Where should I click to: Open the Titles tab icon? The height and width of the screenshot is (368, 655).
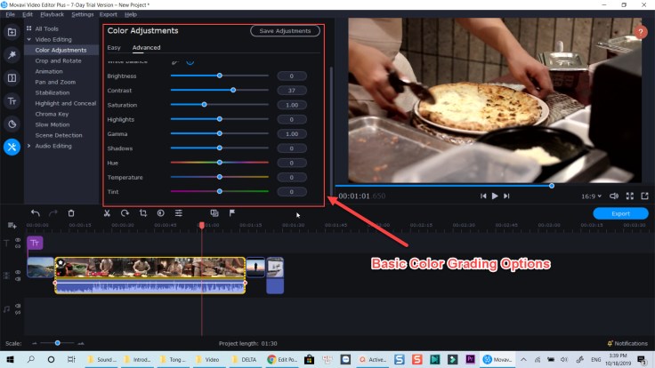point(12,101)
